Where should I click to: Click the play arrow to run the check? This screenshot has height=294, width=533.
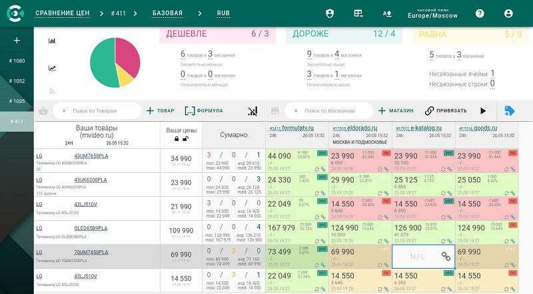point(483,110)
